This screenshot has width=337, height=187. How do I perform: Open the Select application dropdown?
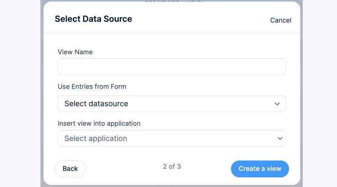click(x=171, y=138)
